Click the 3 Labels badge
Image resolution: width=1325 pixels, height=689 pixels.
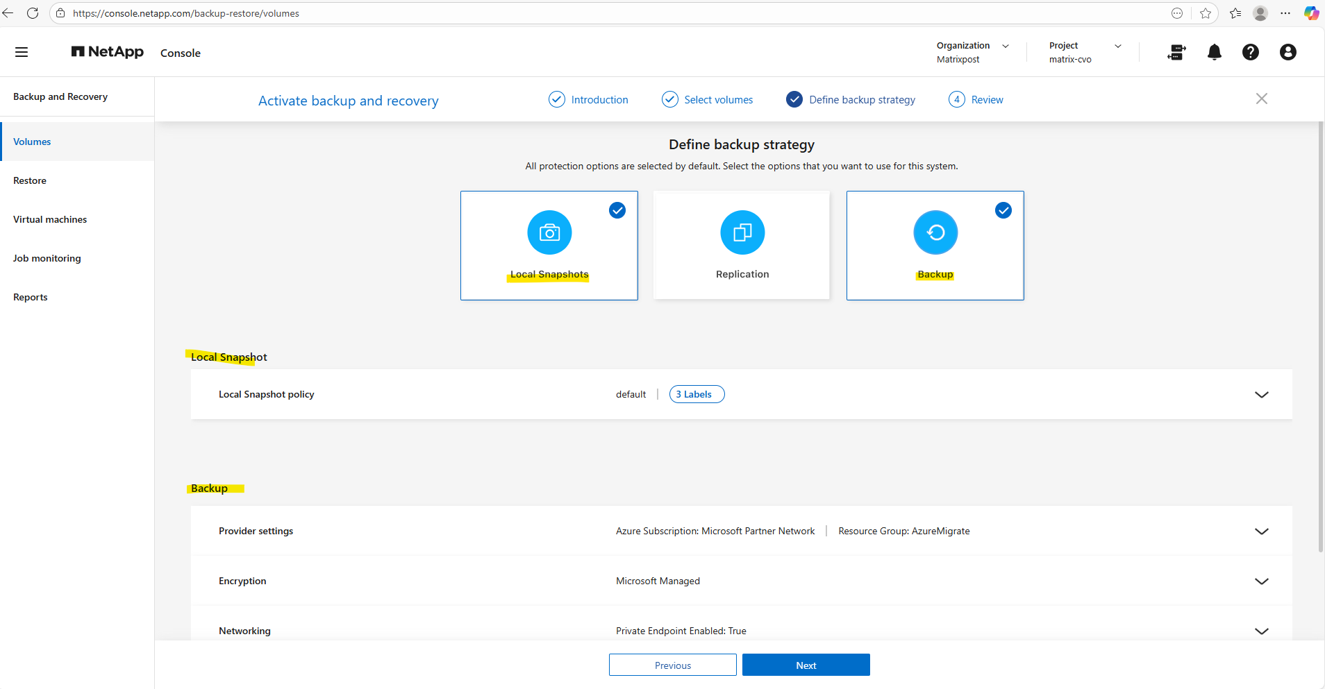[697, 394]
